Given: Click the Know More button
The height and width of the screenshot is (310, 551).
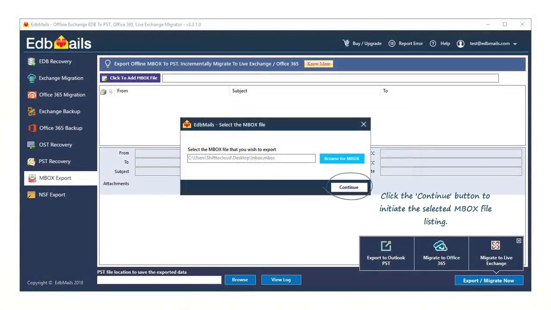Looking at the screenshot, I should pyautogui.click(x=319, y=64).
